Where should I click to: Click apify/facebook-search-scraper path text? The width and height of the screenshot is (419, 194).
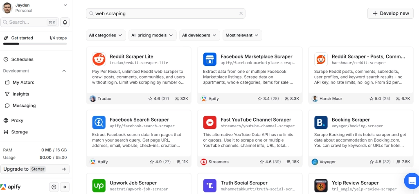tap(142, 126)
